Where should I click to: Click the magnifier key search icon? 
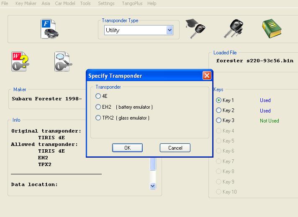pos(63,61)
